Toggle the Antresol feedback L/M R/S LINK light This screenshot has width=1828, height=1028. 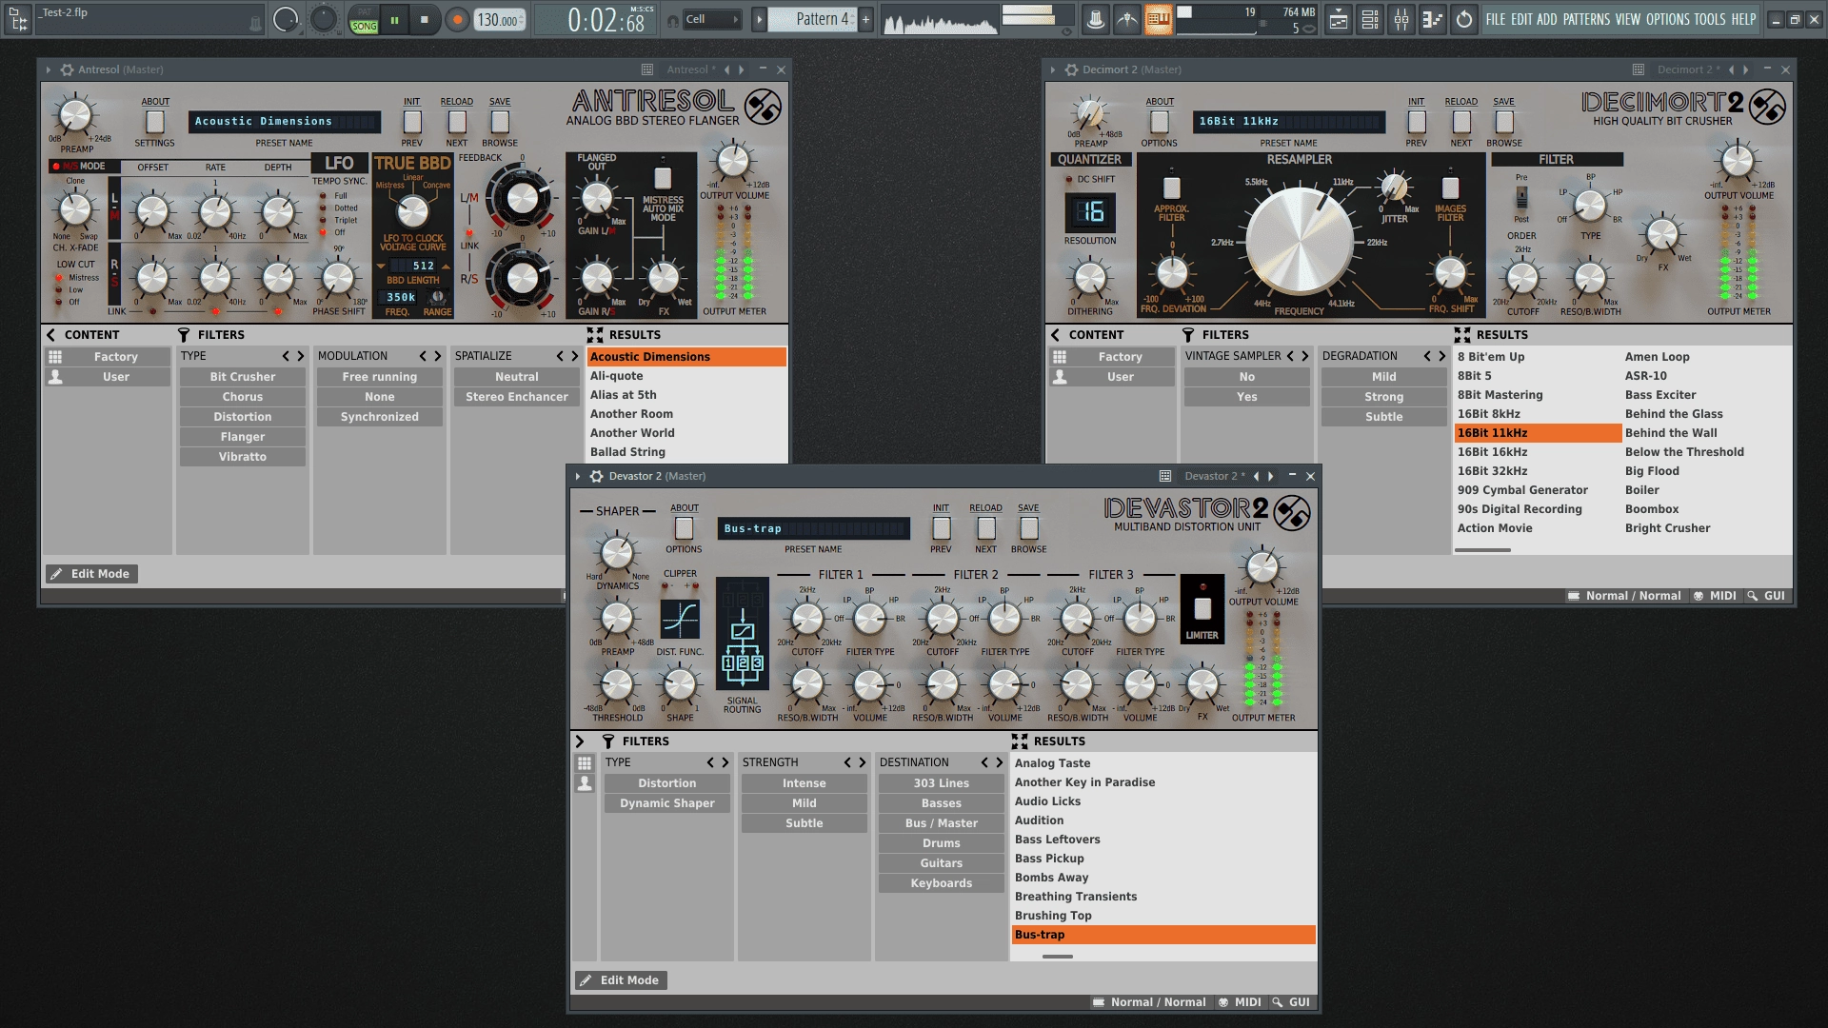(468, 233)
